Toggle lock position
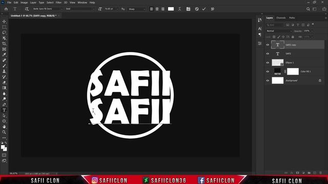328x184 pixels. (x=283, y=37)
